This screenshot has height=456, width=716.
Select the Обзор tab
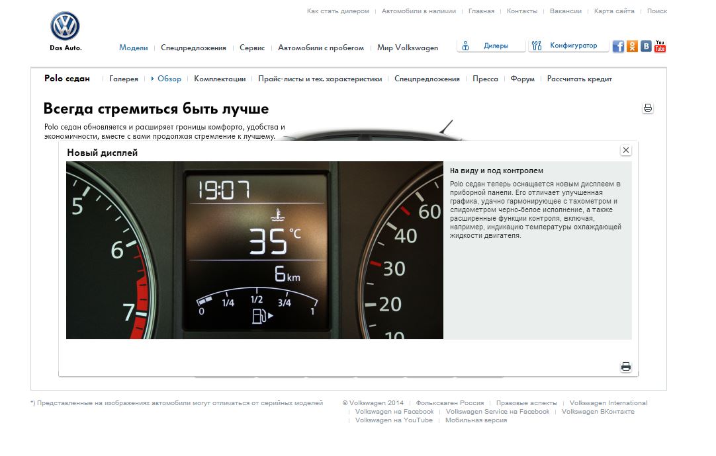pyautogui.click(x=169, y=79)
